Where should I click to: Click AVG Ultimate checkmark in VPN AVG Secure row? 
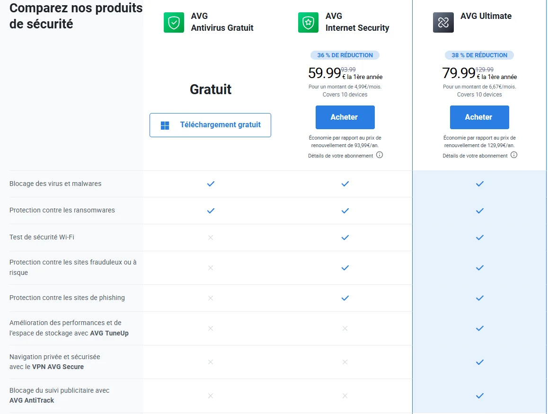click(479, 362)
